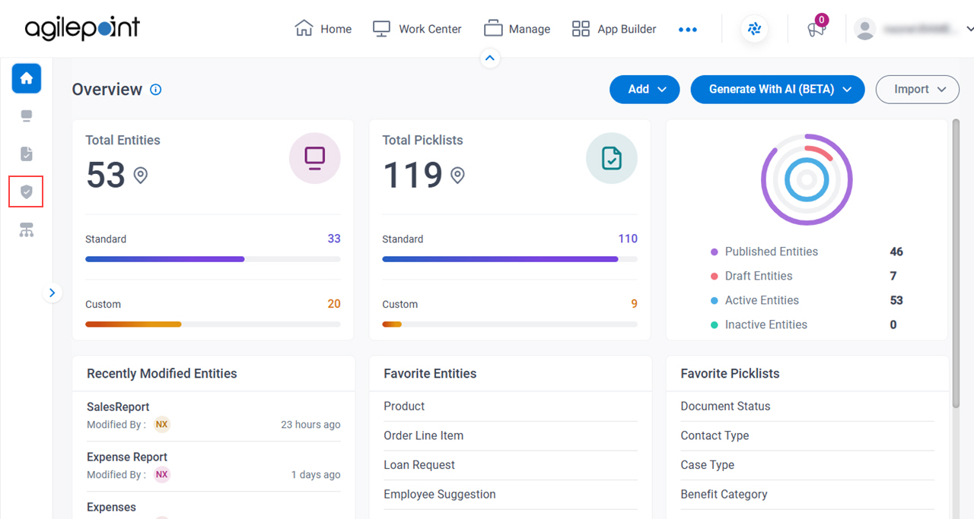The height and width of the screenshot is (519, 974).
Task: Expand the user account dropdown arrow
Action: (969, 29)
